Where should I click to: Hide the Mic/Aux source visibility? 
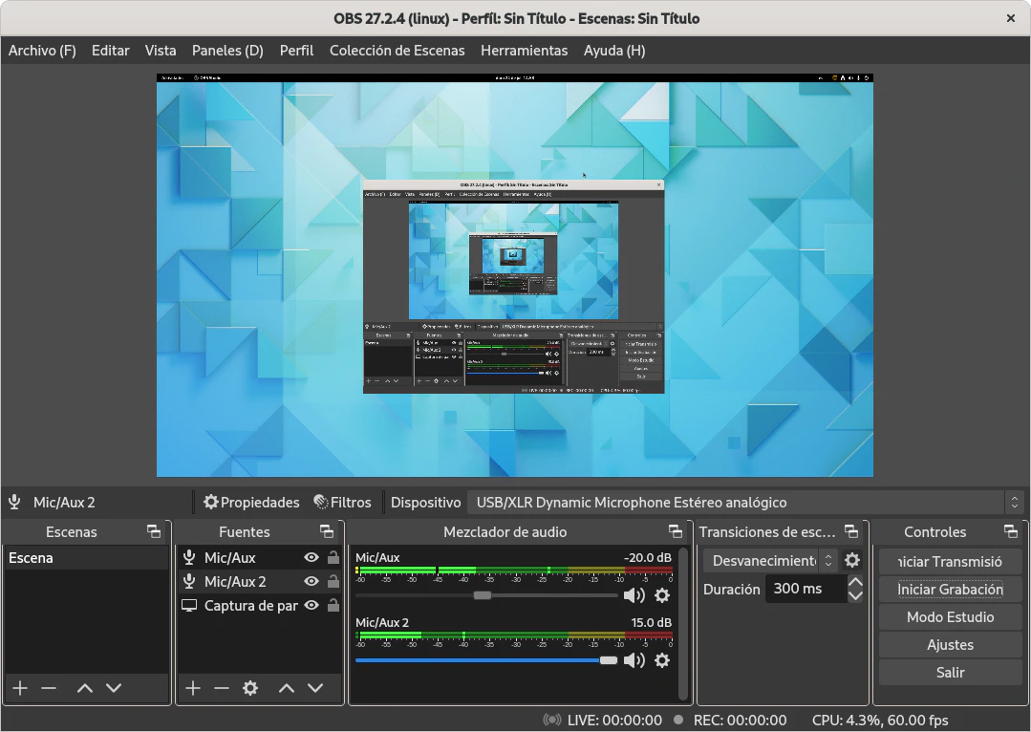pos(311,557)
